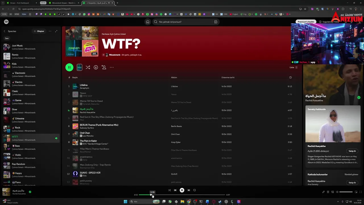Viewport: 364px width, 205px height.
Task: Open connect to a device
Action: coord(332,192)
